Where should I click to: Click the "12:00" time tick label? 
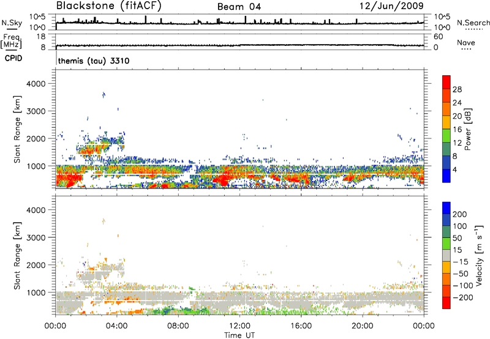tap(239, 326)
